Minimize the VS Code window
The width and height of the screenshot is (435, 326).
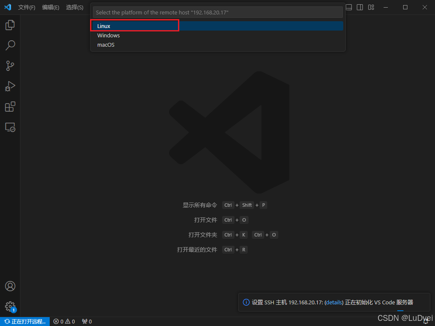[x=386, y=7]
